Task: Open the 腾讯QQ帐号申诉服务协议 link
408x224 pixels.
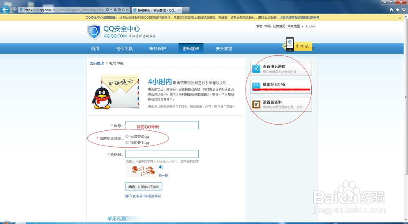Action: (x=143, y=196)
